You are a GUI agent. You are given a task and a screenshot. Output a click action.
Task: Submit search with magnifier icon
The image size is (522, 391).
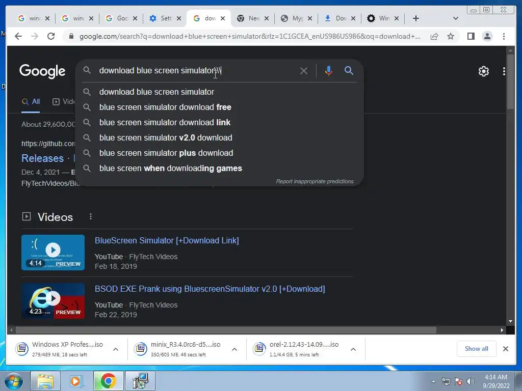coord(349,70)
